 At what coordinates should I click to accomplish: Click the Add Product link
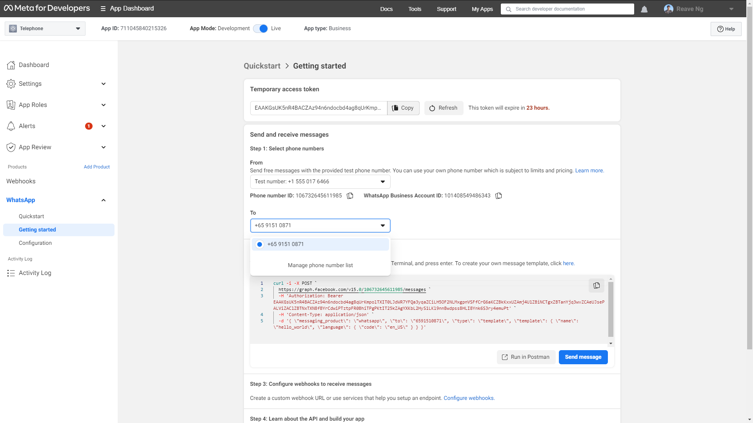coord(96,167)
